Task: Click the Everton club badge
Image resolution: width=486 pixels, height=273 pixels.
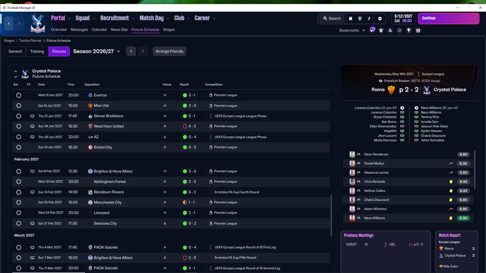Action: pyautogui.click(x=90, y=95)
